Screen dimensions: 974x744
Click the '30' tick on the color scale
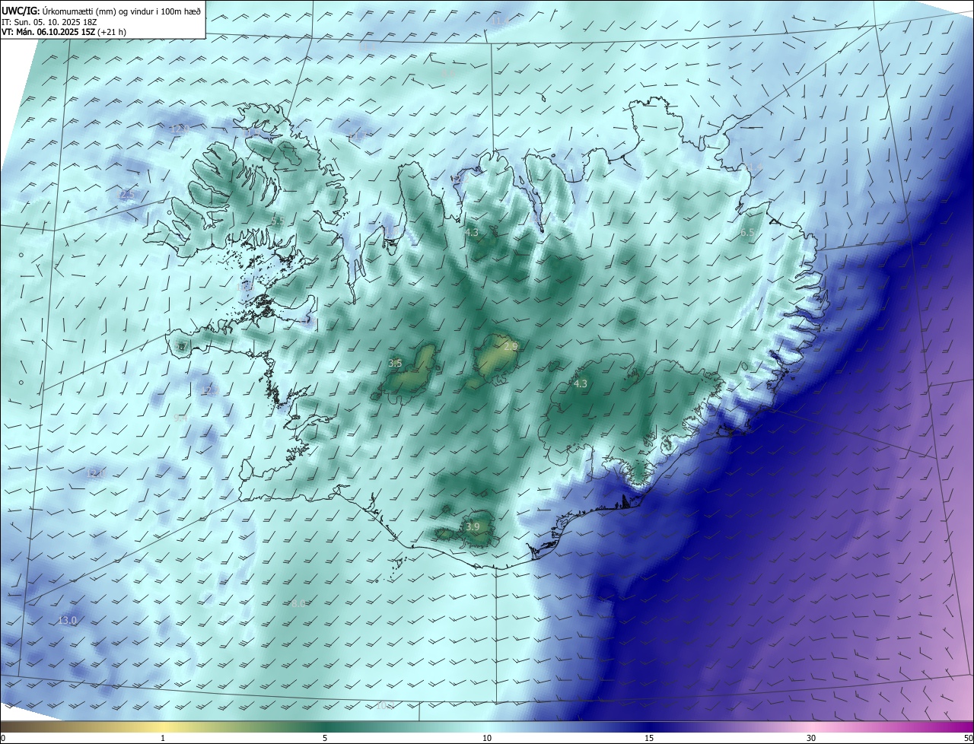point(811,738)
